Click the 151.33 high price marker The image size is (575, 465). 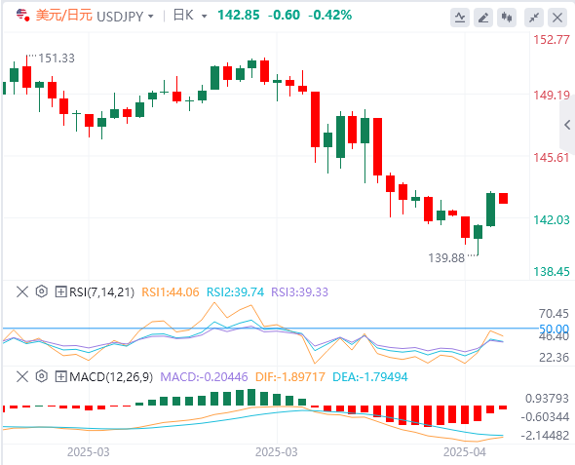[x=57, y=58]
